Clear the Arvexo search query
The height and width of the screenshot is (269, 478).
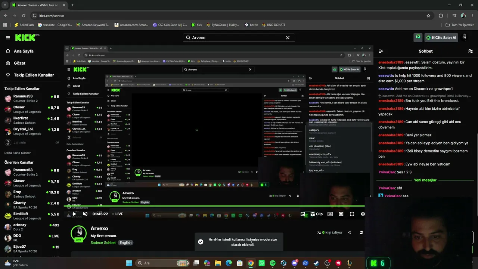pyautogui.click(x=288, y=38)
